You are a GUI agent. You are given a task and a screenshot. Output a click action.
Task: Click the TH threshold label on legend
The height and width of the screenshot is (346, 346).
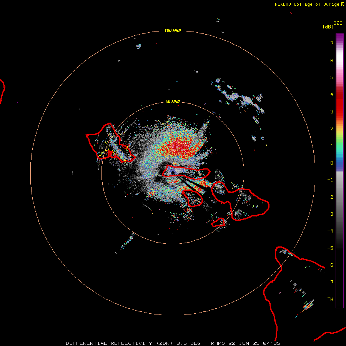tap(330, 299)
